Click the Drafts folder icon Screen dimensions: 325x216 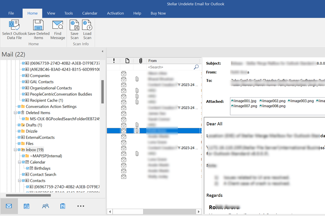[23, 125]
